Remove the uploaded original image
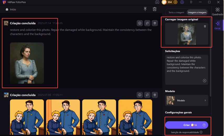This screenshot has height=136, width=224. tap(205, 26)
